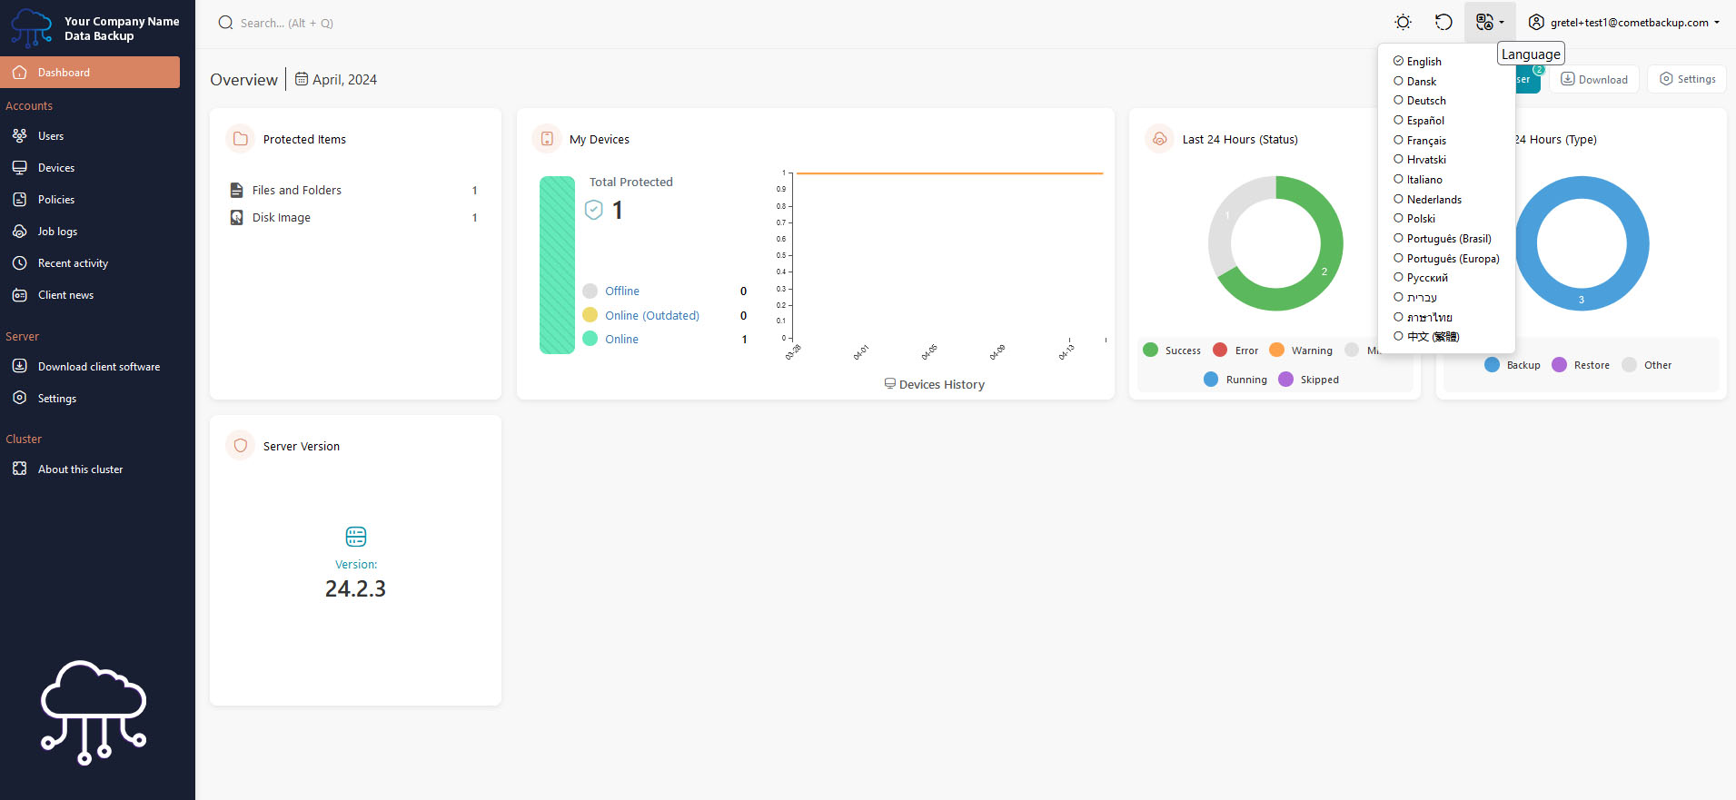Open the April, 2024 date picker

tap(335, 80)
